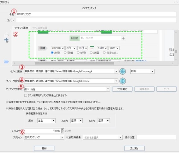Click the magnifier icon beside matching image
The height and width of the screenshot is (153, 179).
7,34
